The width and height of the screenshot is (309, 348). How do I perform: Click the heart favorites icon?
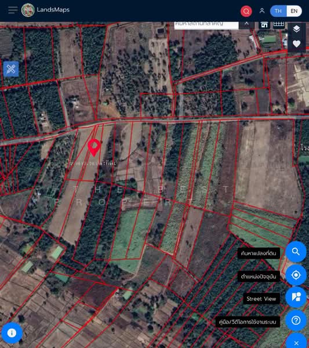[297, 43]
